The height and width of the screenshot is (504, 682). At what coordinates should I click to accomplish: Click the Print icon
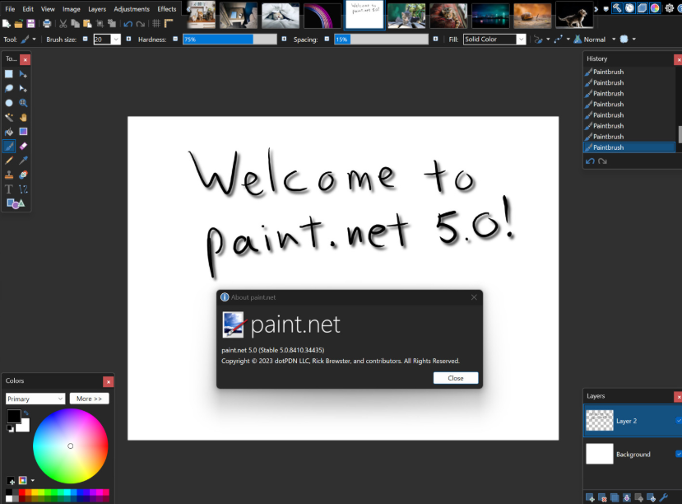coord(47,24)
